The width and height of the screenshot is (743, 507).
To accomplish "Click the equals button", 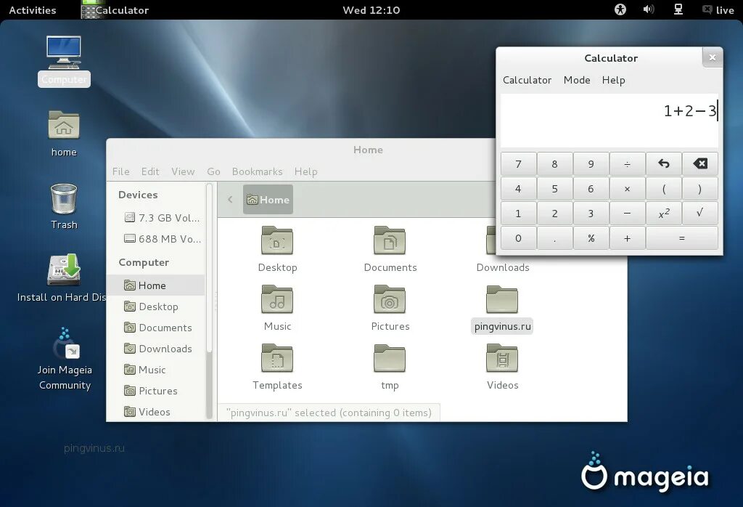I will point(682,238).
